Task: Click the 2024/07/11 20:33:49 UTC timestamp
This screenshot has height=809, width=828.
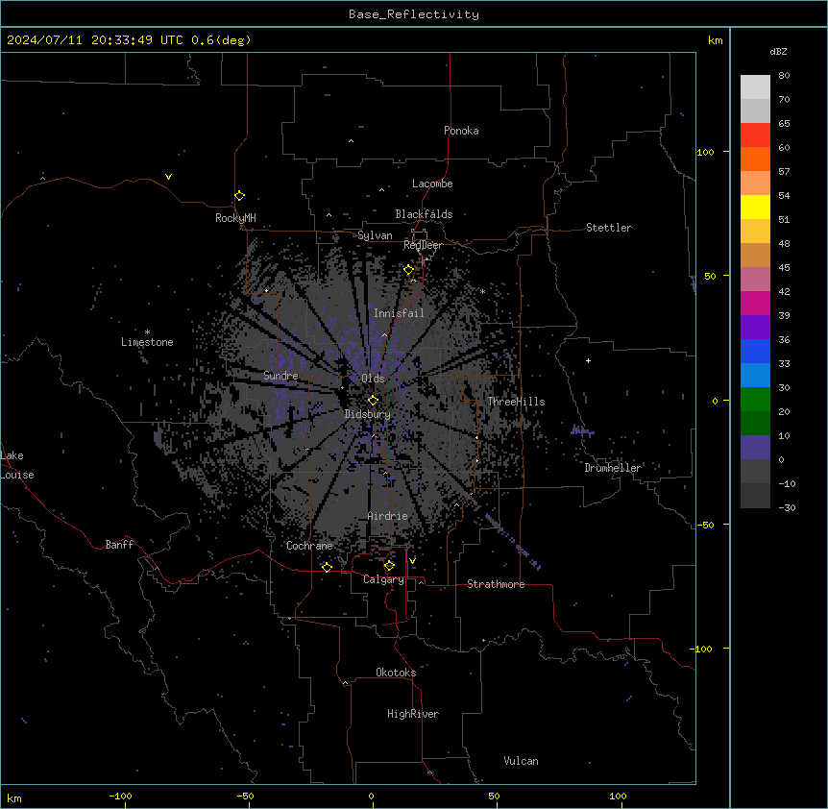Action: tap(95, 40)
